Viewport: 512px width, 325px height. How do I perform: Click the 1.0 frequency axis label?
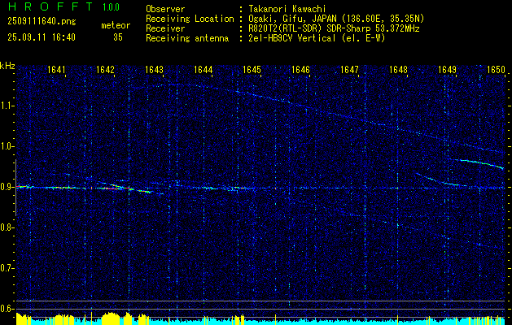coord(7,147)
